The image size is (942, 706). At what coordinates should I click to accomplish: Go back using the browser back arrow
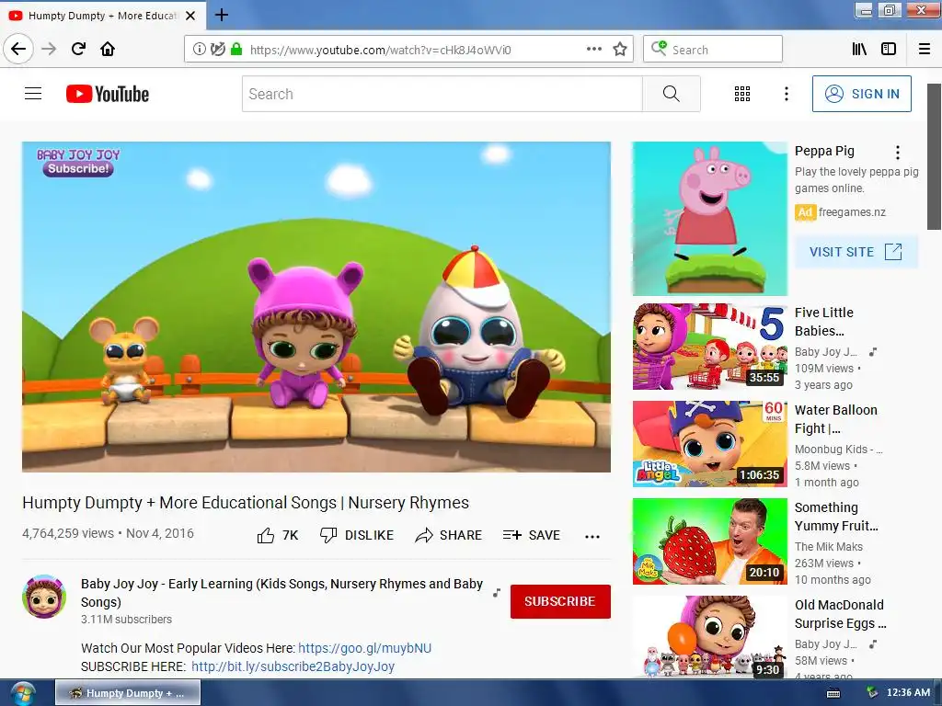tap(18, 49)
